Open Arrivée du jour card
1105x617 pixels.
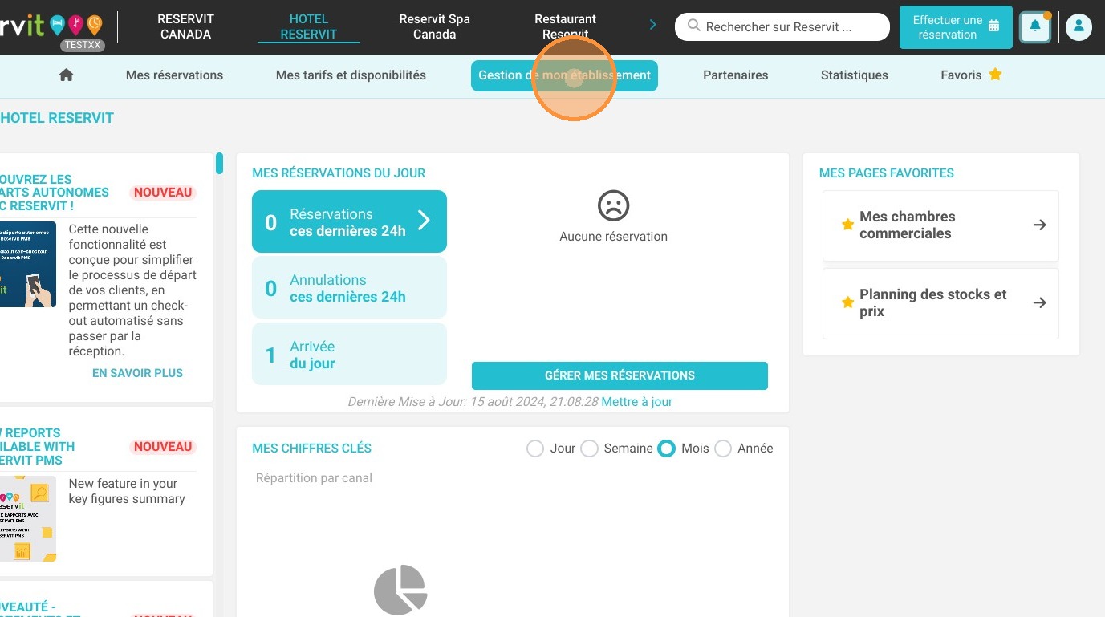click(x=349, y=355)
